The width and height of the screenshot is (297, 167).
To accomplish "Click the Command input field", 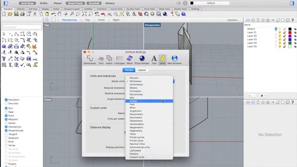I will (22, 27).
